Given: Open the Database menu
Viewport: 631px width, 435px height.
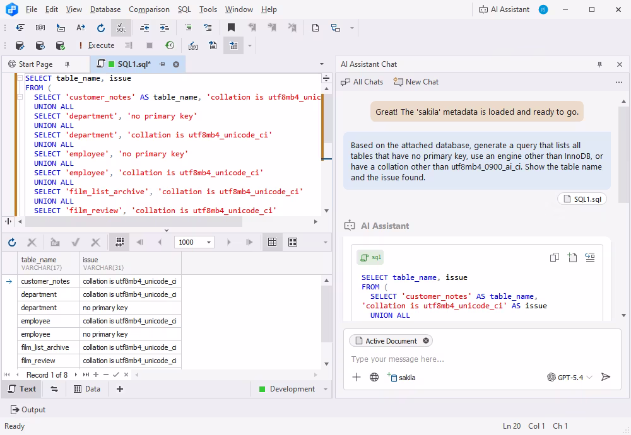Looking at the screenshot, I should pos(105,9).
